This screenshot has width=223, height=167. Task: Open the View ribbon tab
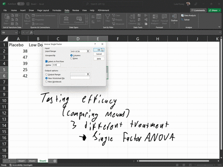[x=85, y=10]
